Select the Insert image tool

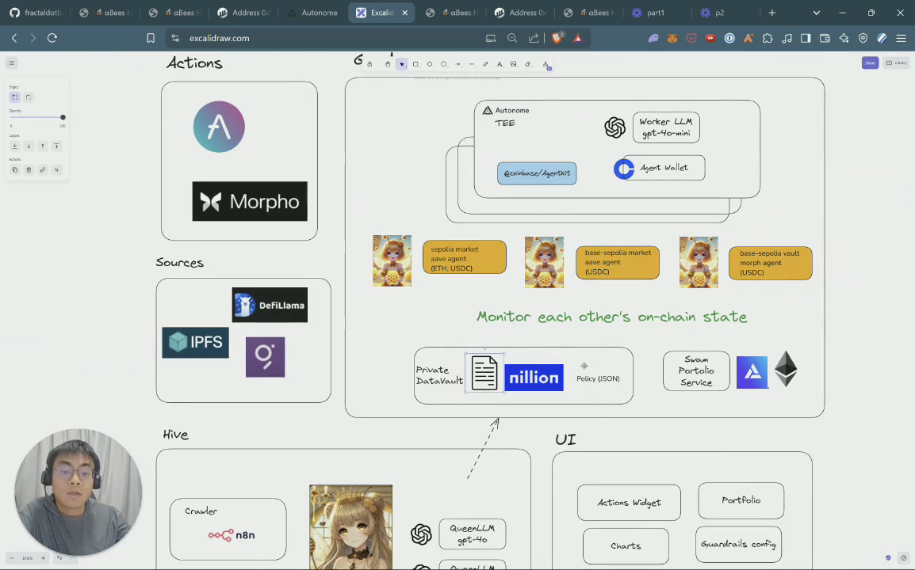[x=514, y=64]
